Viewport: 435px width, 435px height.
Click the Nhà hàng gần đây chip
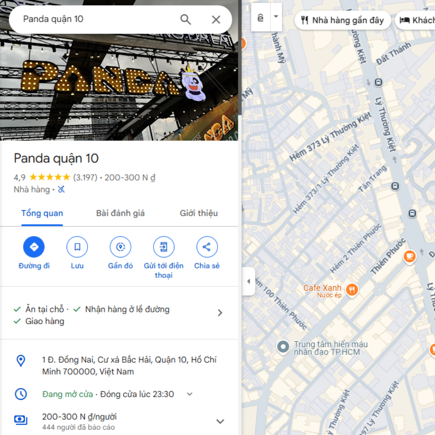coord(343,20)
